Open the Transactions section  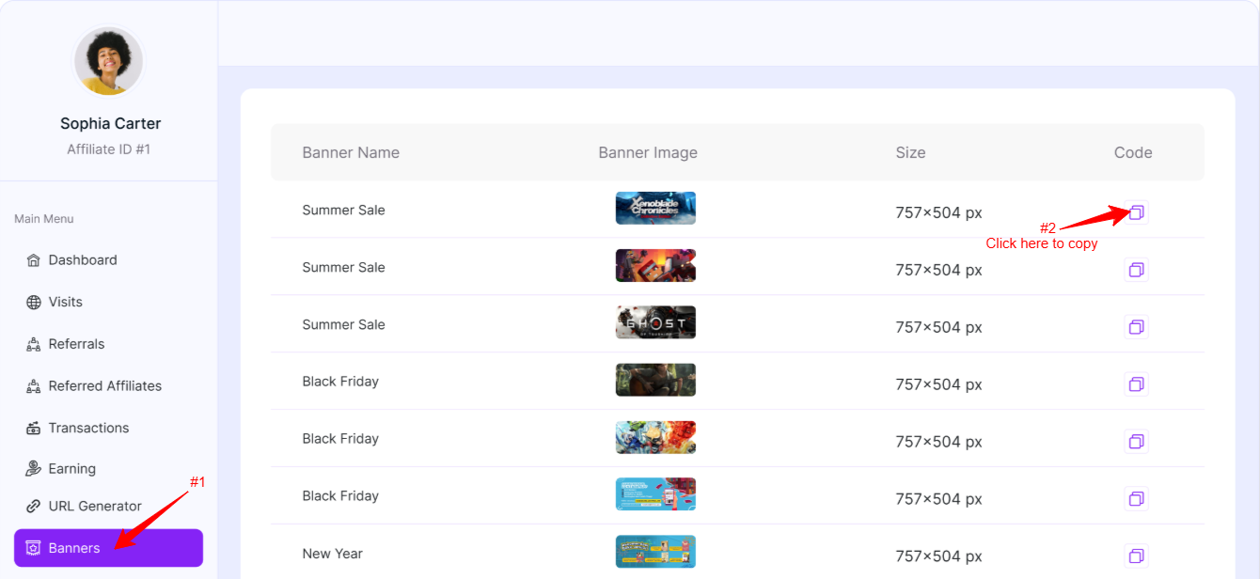click(88, 428)
